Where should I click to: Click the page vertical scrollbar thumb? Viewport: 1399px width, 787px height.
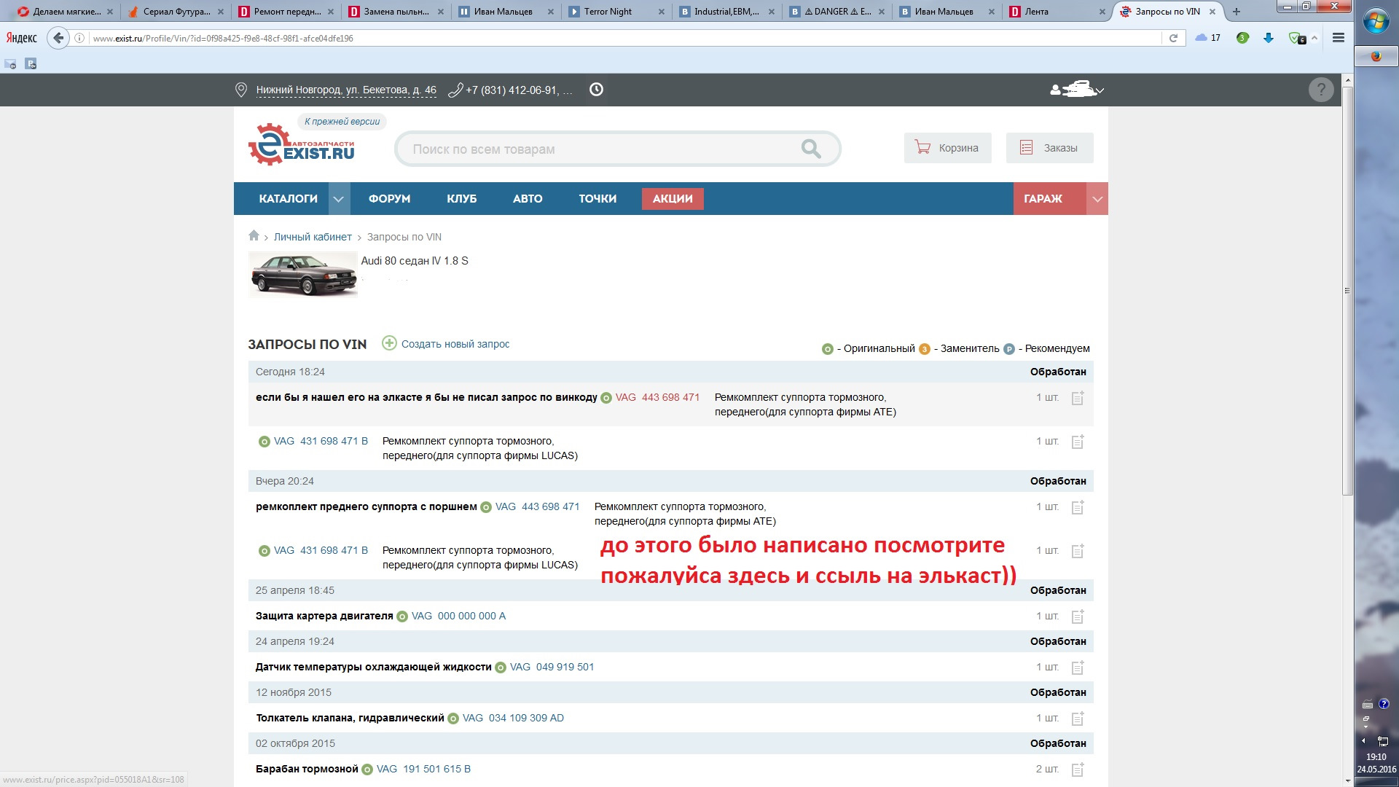pos(1347,291)
